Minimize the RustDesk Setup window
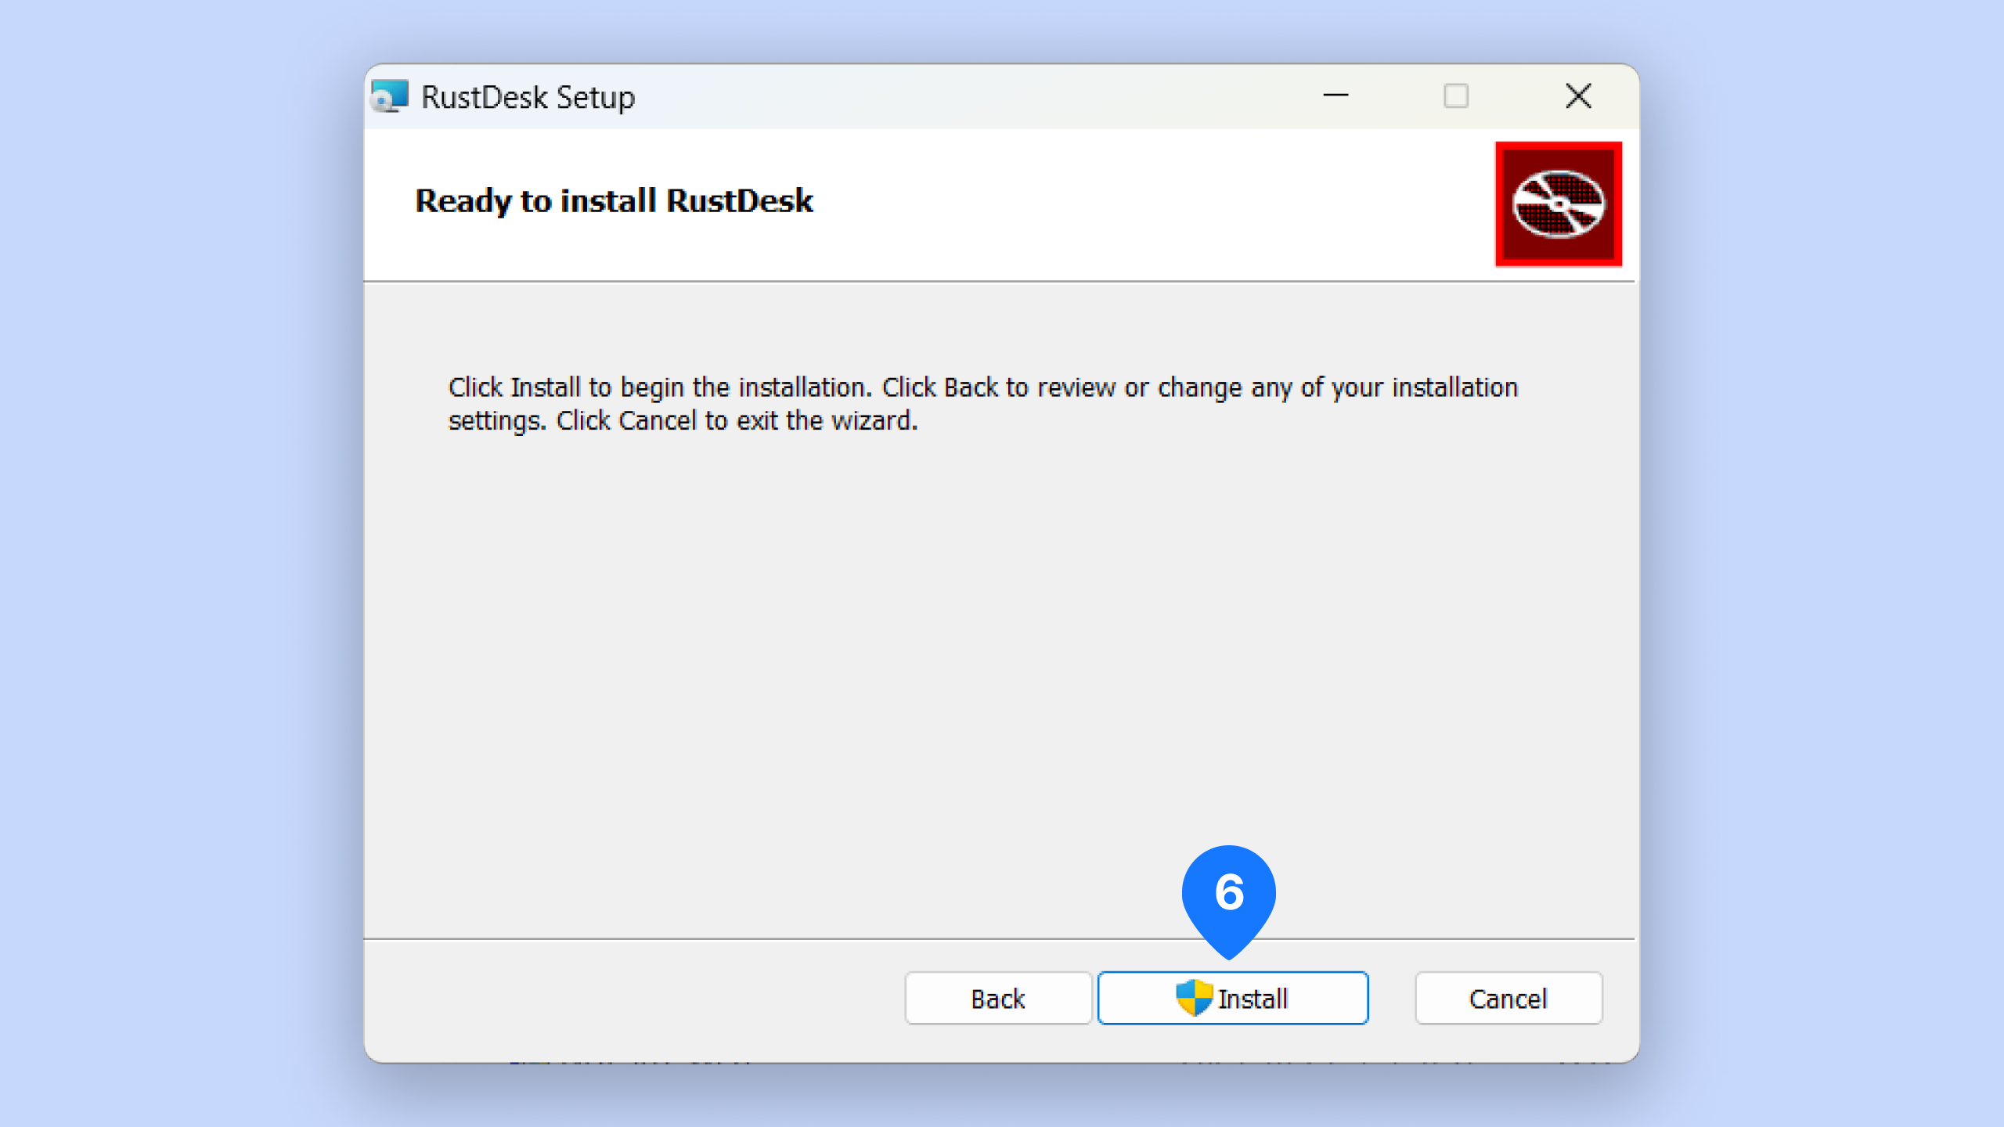Viewport: 2004px width, 1127px height. point(1335,96)
